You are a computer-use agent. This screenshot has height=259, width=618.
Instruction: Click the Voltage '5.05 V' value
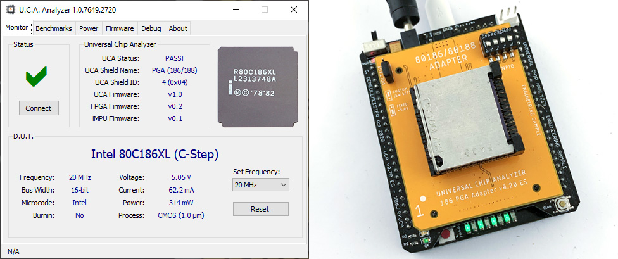click(x=181, y=177)
